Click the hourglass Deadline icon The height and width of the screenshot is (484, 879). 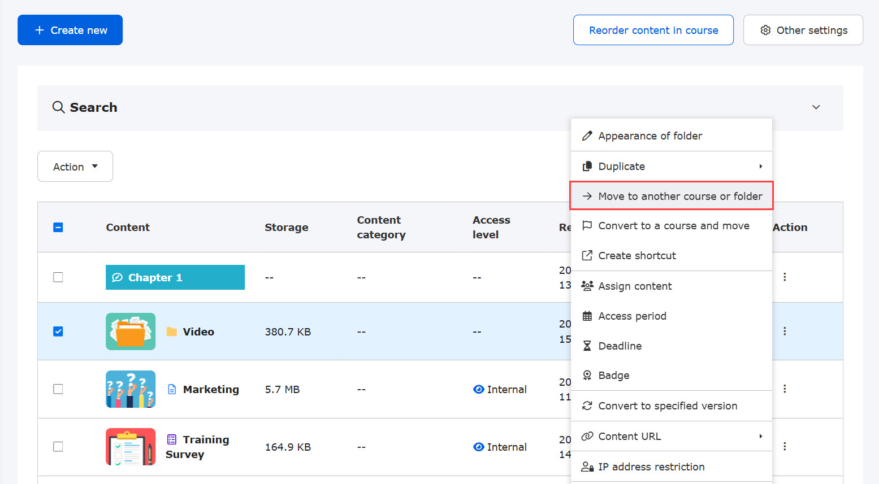587,346
